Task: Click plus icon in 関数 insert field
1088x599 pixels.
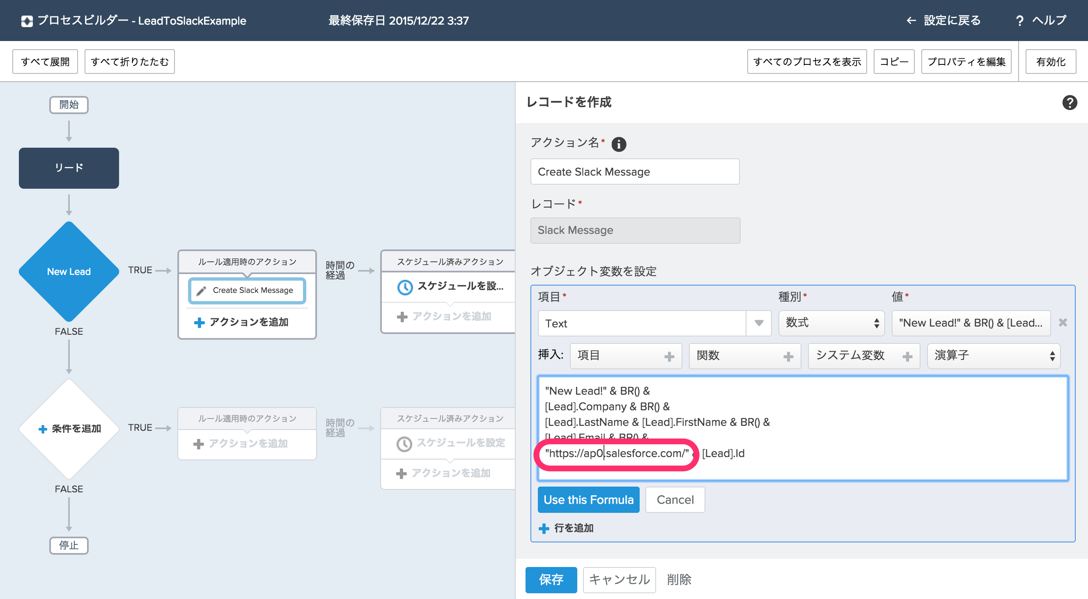Action: click(x=788, y=357)
